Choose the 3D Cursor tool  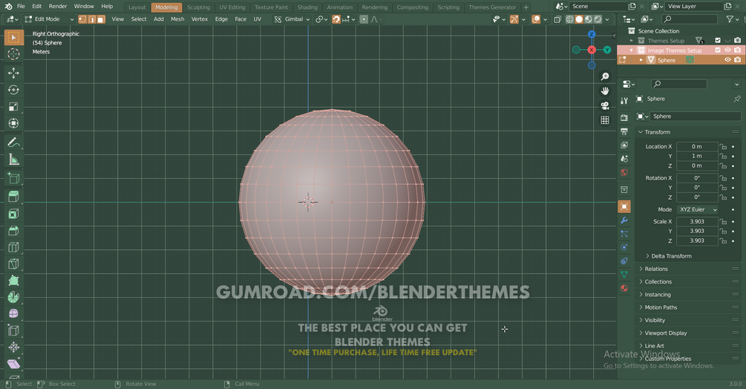(x=13, y=54)
